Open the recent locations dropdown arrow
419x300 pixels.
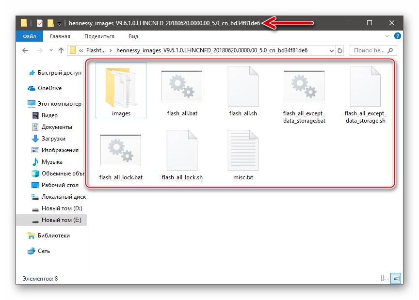pyautogui.click(x=51, y=50)
